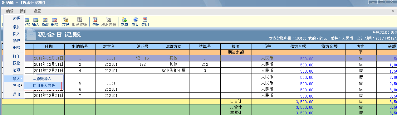Click the 借方金额 column header
This screenshot has height=115, width=397.
point(298,46)
